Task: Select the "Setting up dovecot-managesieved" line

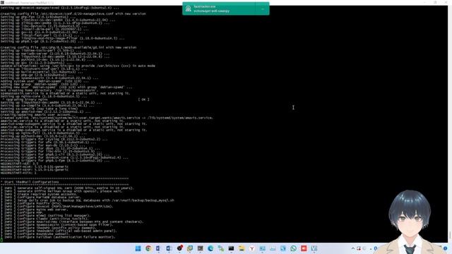Action: click(59, 8)
